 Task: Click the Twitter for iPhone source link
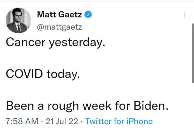click(119, 121)
